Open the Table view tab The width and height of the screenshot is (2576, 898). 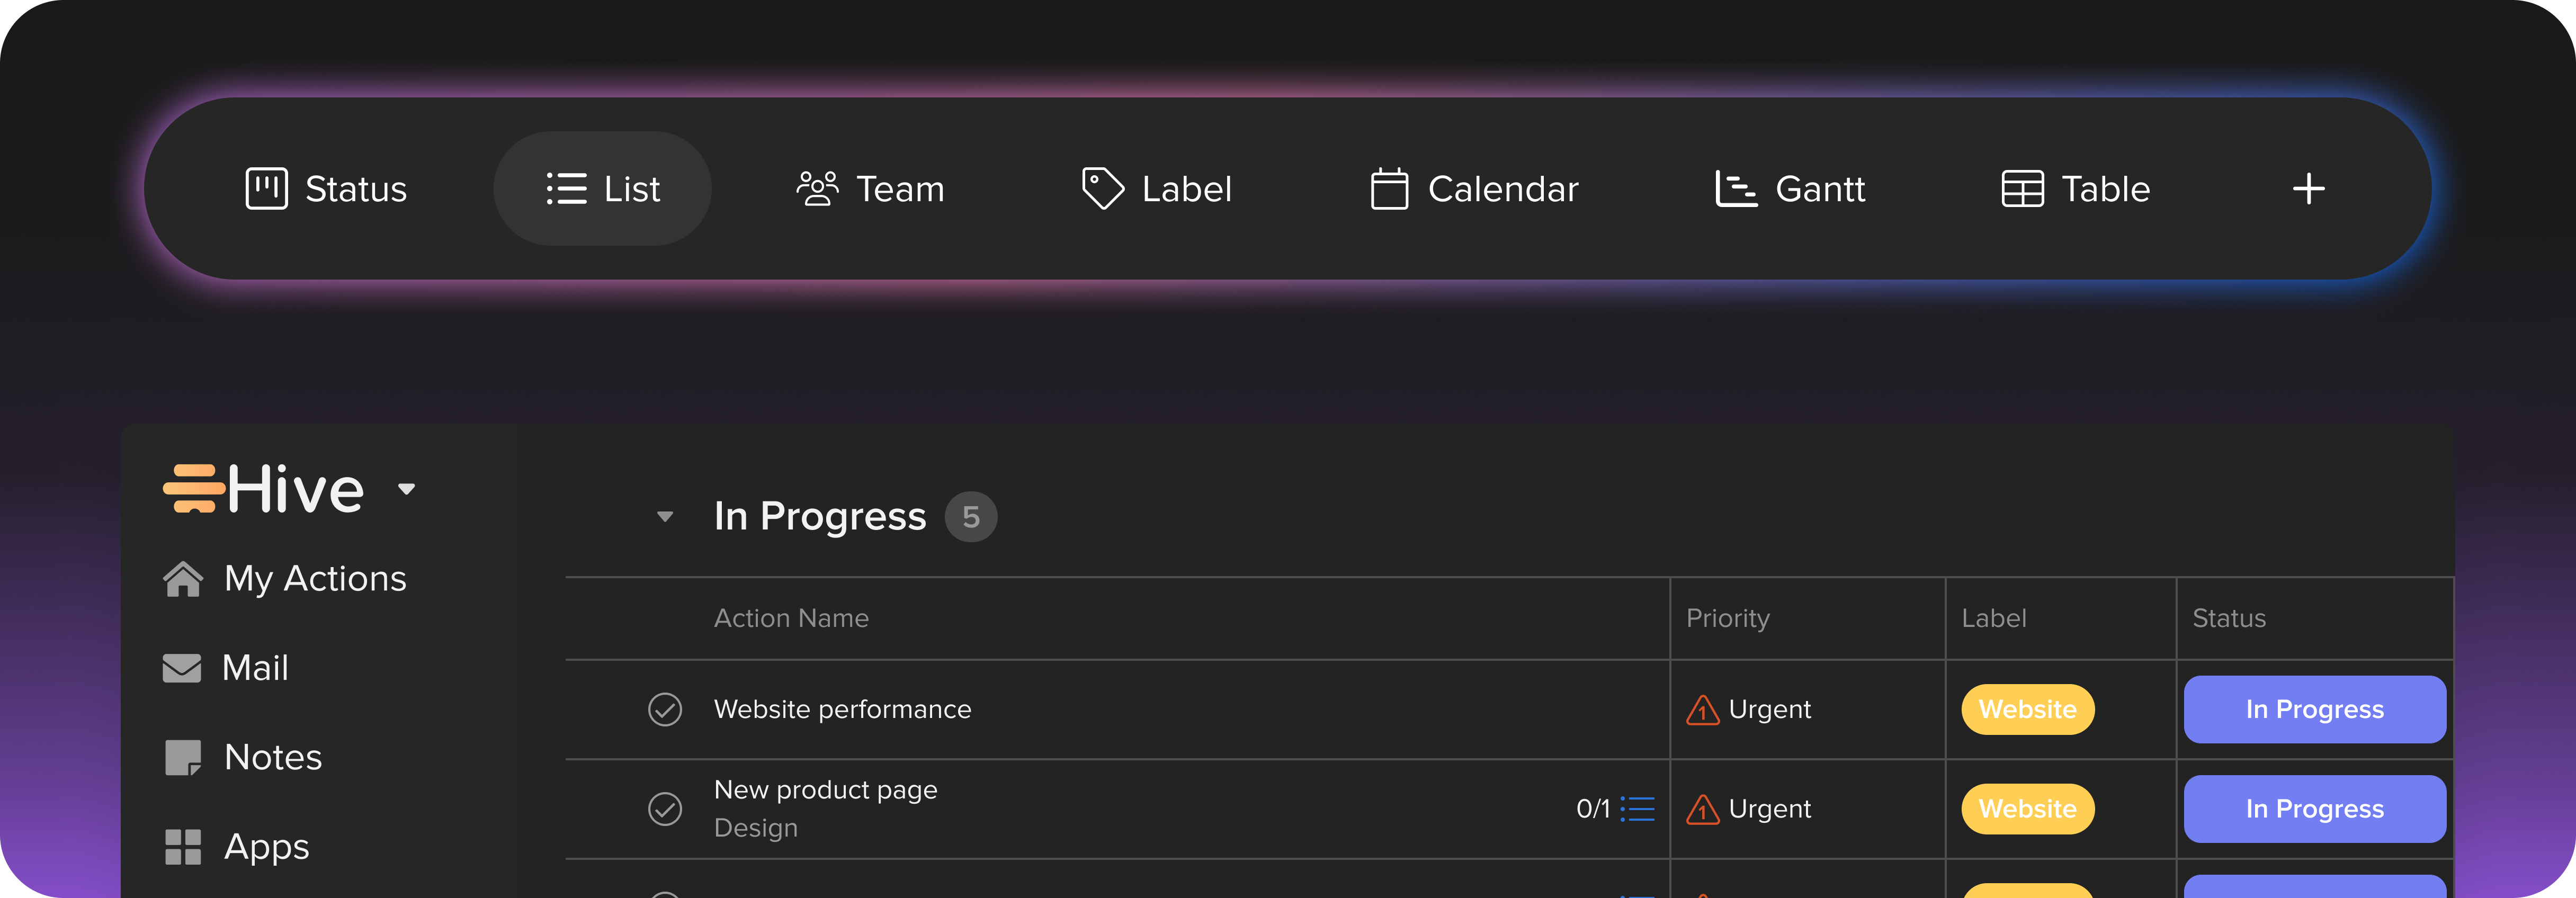click(x=2076, y=189)
